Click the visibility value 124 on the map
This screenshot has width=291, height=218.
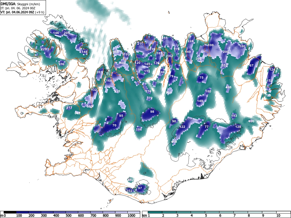coord(272,69)
